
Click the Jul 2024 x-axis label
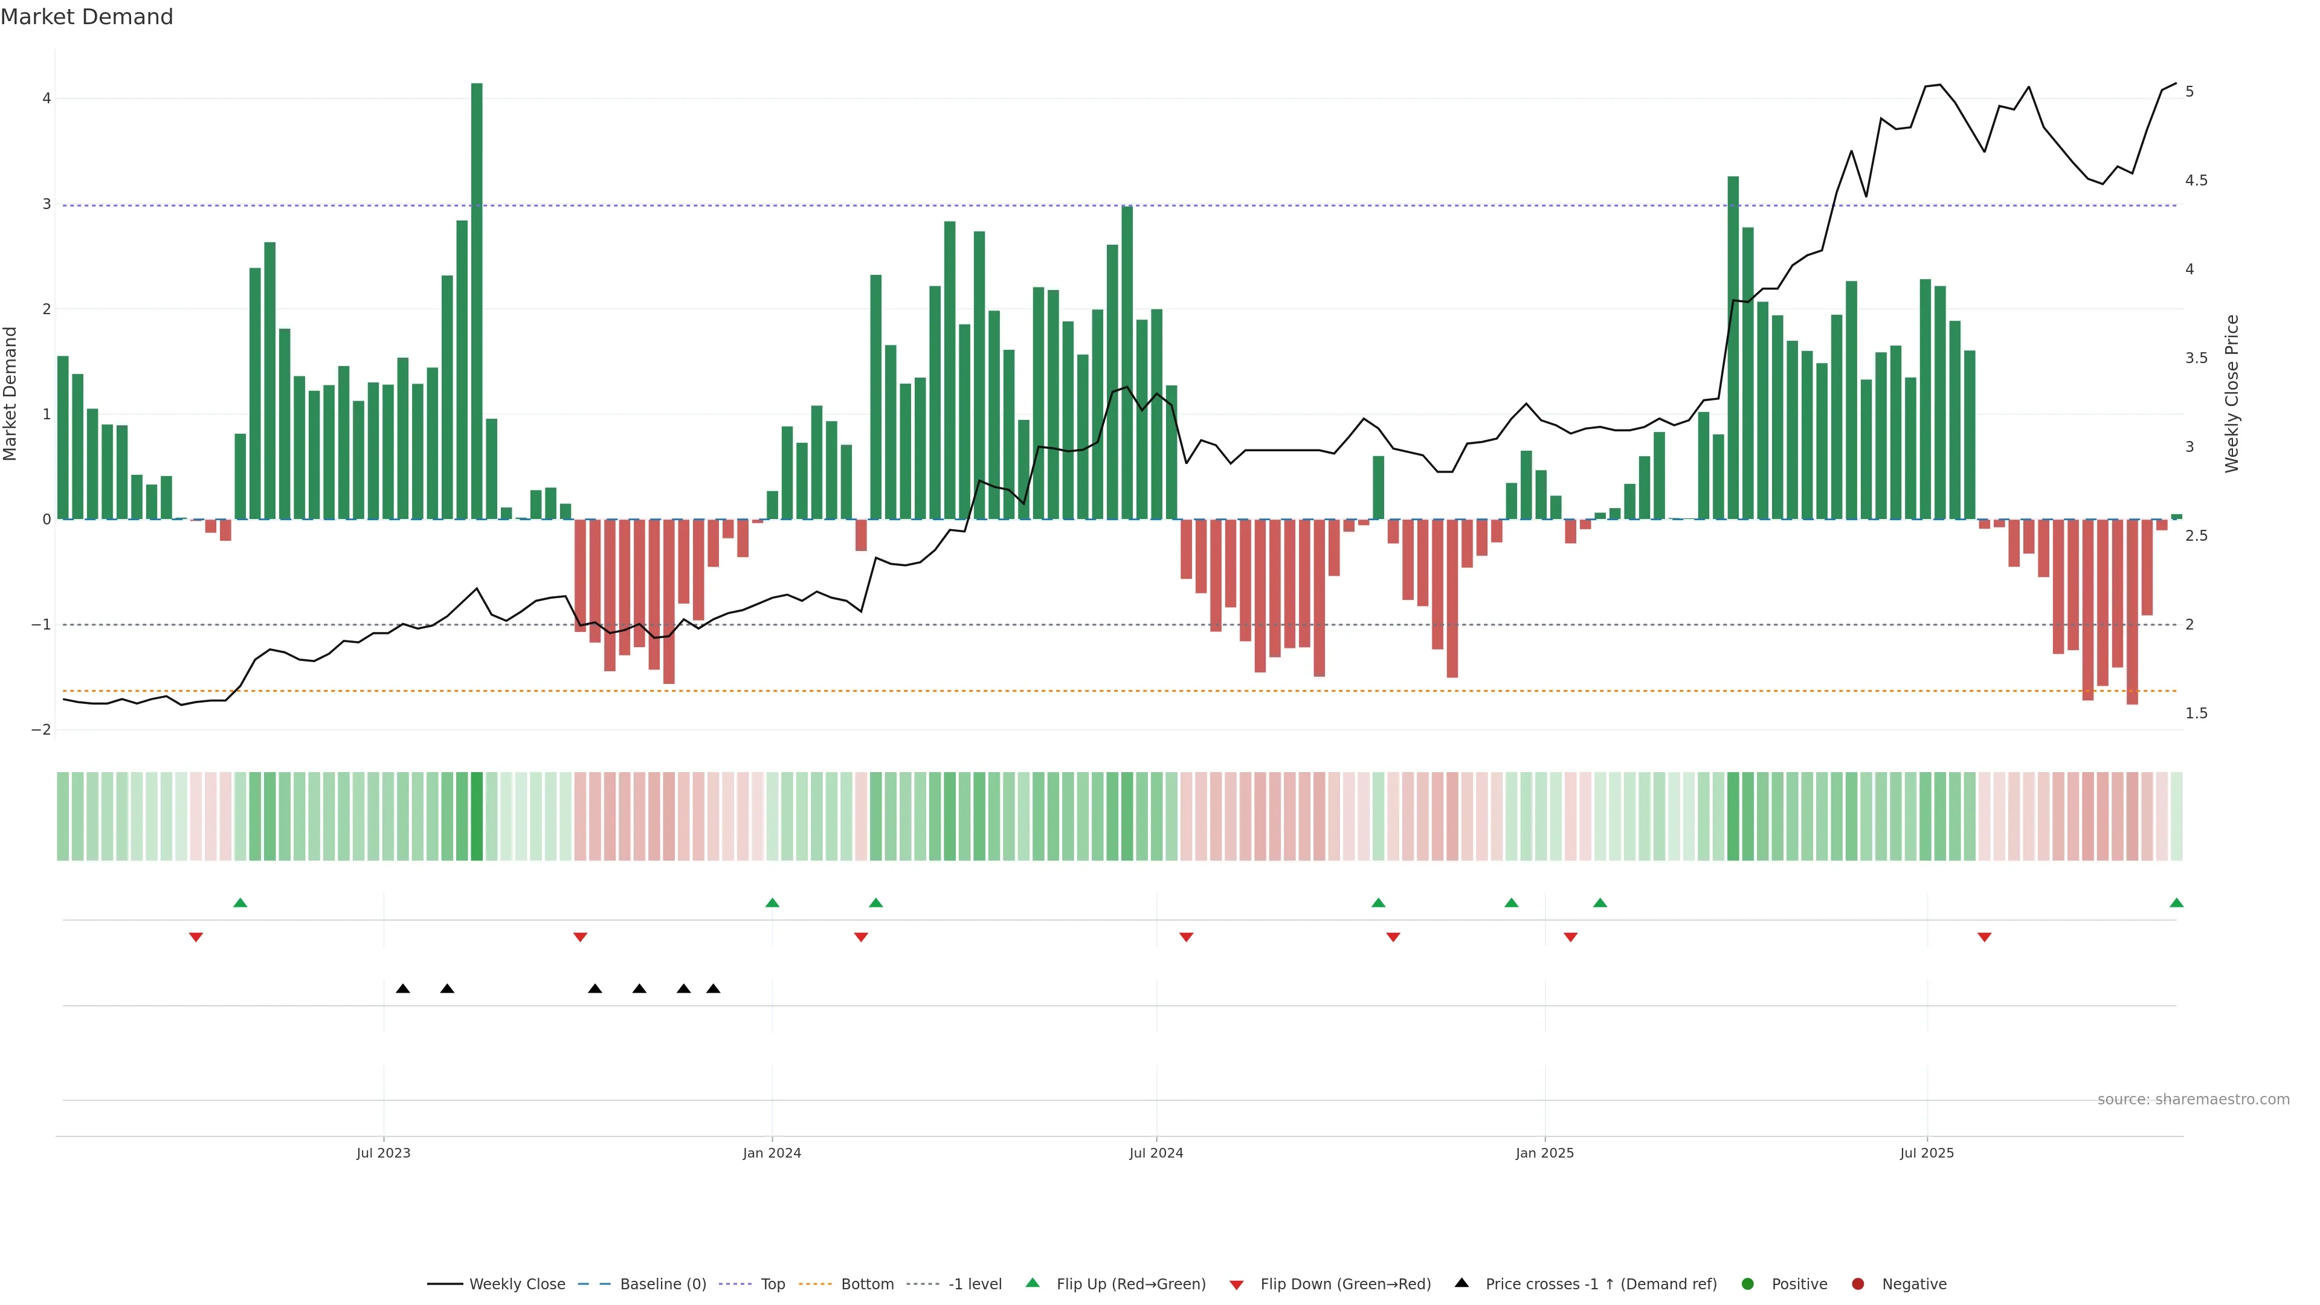coord(1156,1153)
